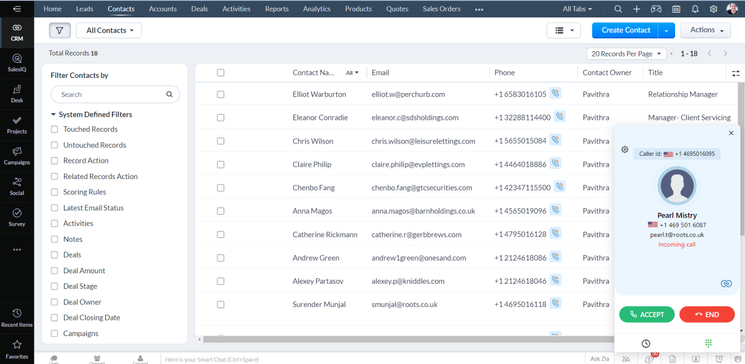Open the Campaigns app from the sidebar

point(17,156)
